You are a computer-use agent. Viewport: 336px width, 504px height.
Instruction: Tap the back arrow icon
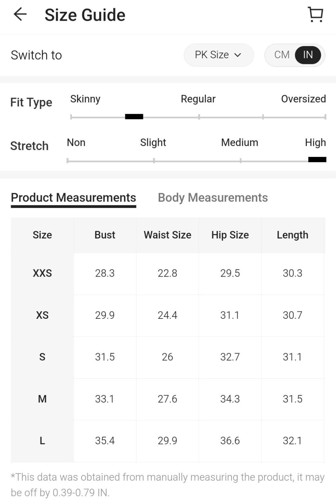(x=20, y=14)
